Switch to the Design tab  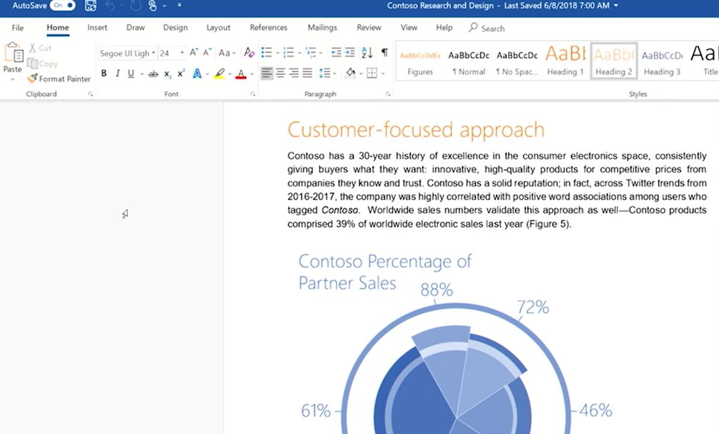point(175,28)
